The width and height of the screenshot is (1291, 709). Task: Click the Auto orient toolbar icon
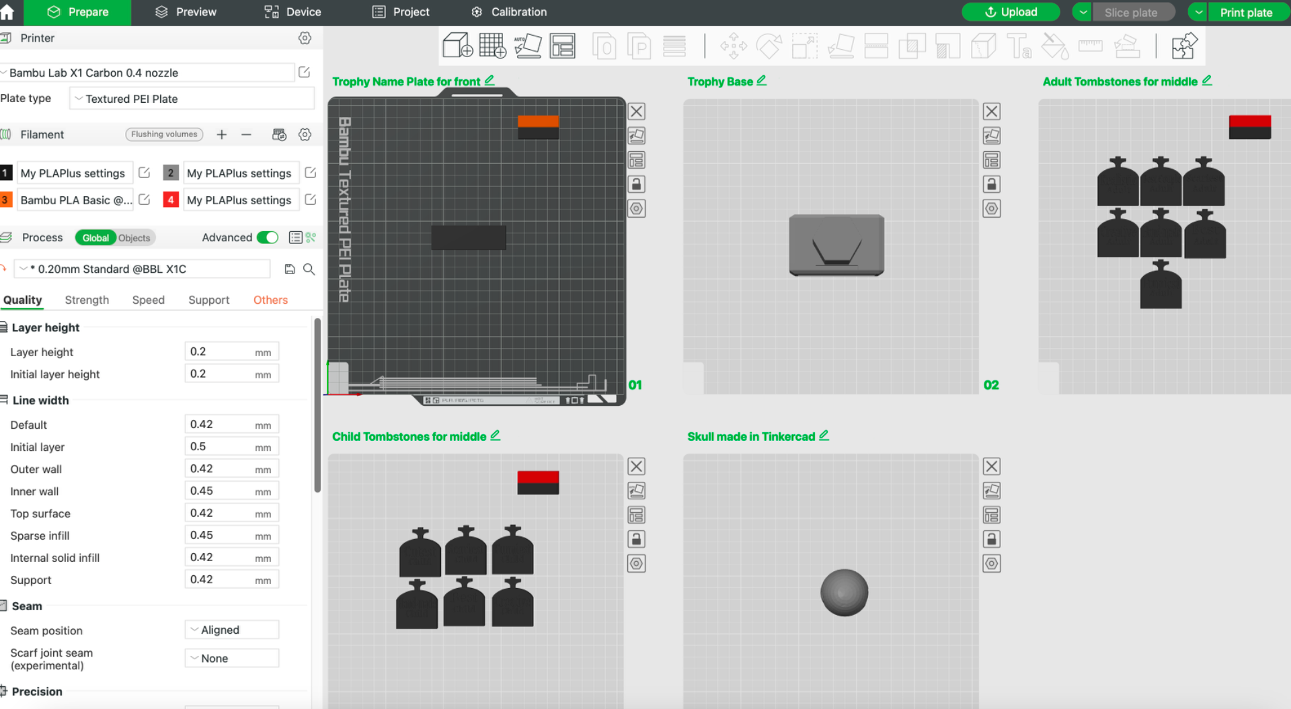coord(528,46)
